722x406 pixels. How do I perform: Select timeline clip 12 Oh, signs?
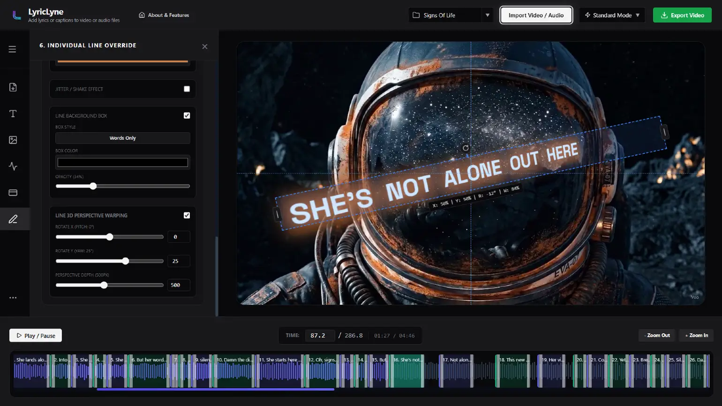coord(323,371)
